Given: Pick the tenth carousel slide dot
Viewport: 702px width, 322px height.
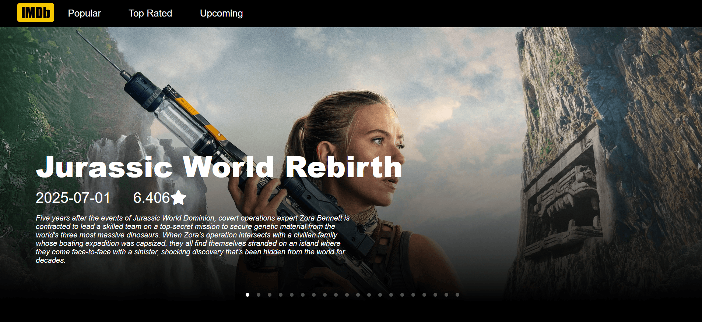Looking at the screenshot, I should pyautogui.click(x=347, y=295).
